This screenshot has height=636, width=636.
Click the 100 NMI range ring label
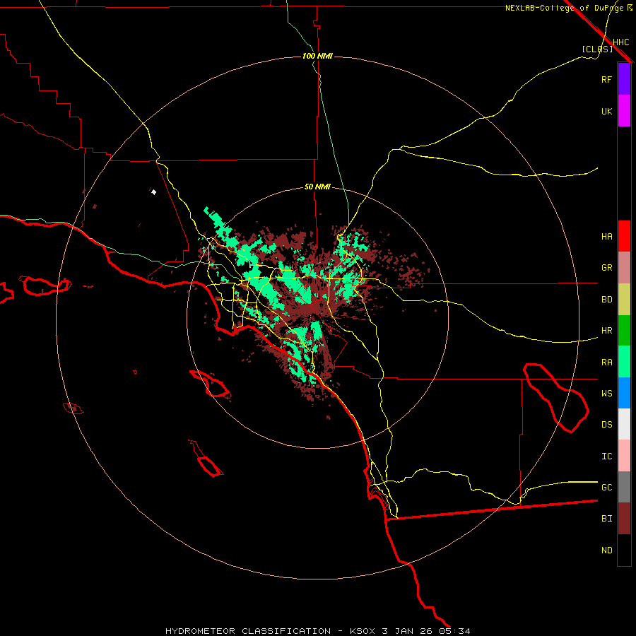317,56
